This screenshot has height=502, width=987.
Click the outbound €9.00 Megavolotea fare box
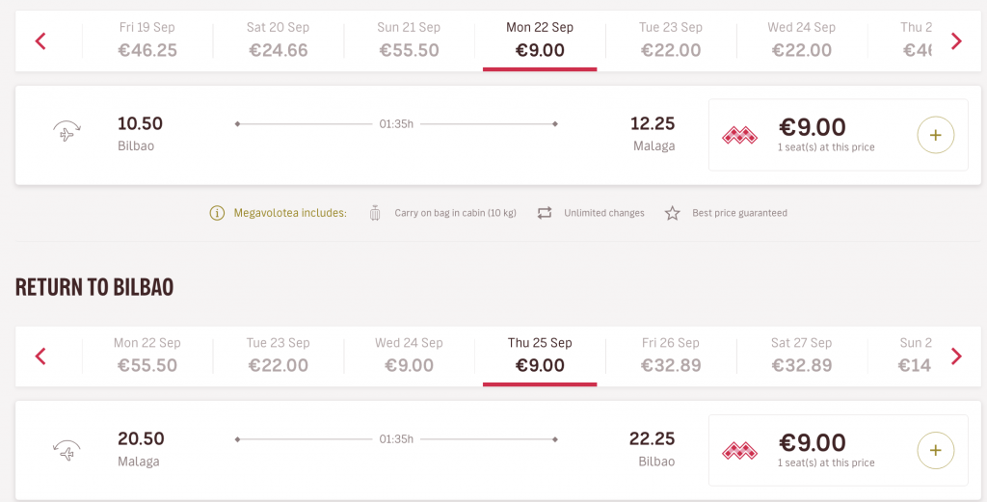(x=838, y=135)
